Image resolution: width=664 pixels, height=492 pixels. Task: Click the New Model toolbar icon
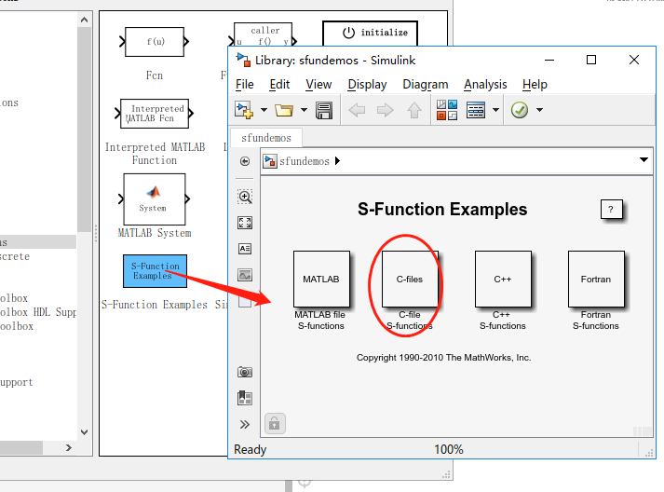244,110
